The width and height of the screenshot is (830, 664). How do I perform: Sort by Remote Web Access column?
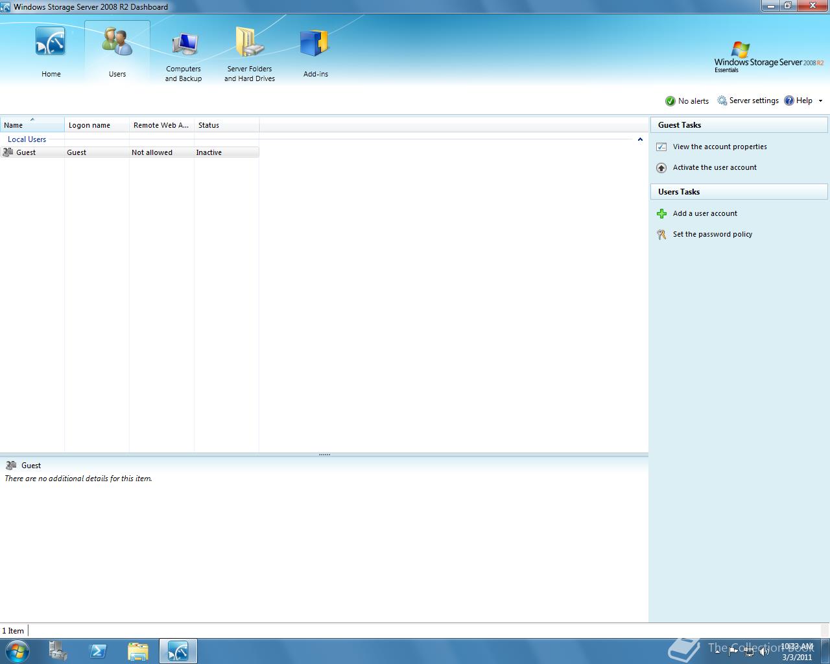click(x=162, y=124)
